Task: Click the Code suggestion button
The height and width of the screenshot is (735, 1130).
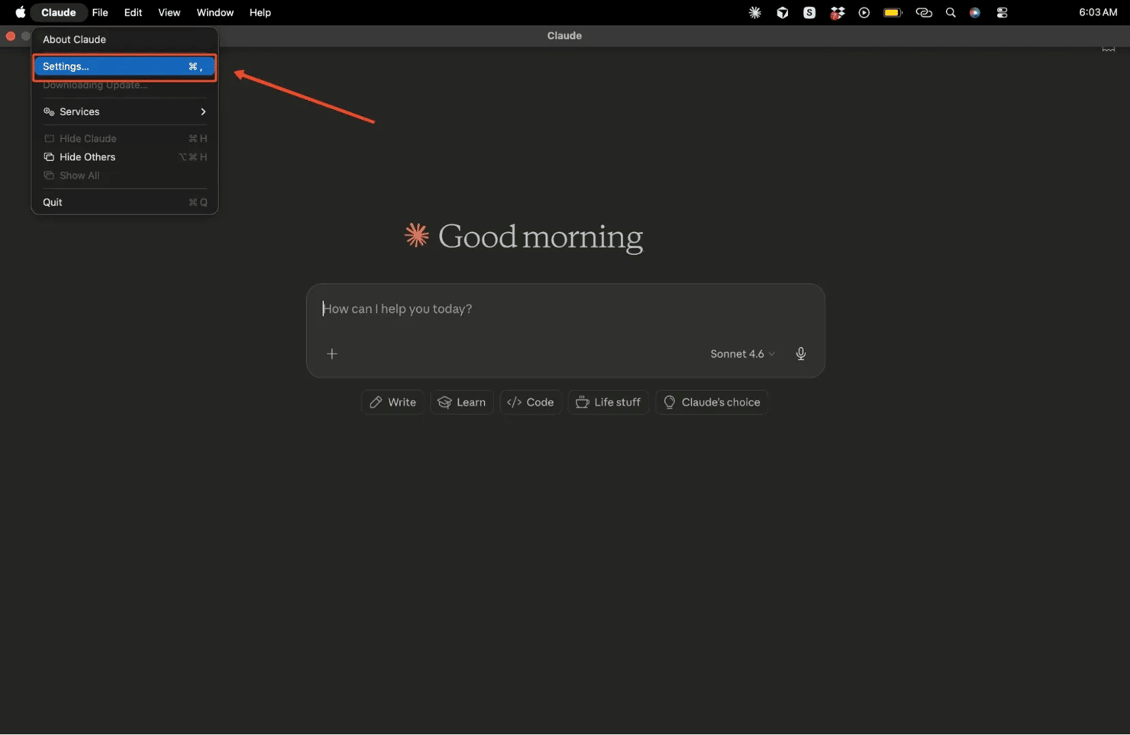Action: point(531,402)
